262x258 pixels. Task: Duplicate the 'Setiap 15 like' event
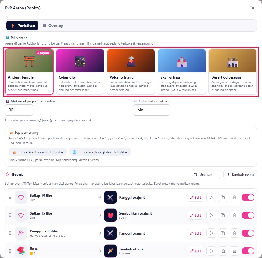pyautogui.click(x=223, y=215)
